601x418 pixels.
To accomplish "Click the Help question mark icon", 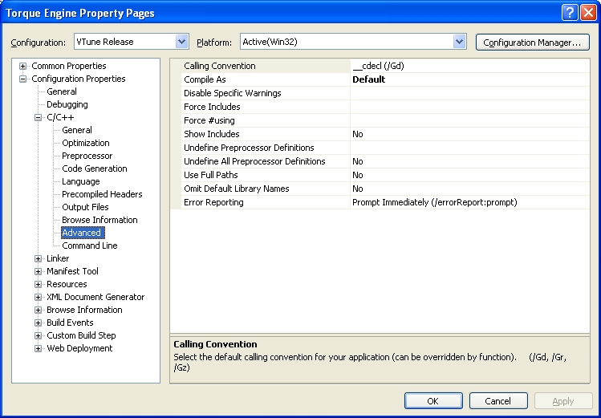I will (569, 13).
